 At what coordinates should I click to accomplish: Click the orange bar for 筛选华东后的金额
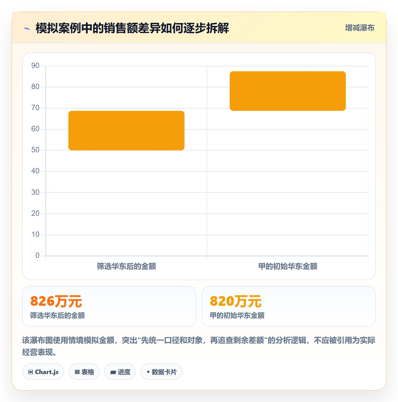127,130
